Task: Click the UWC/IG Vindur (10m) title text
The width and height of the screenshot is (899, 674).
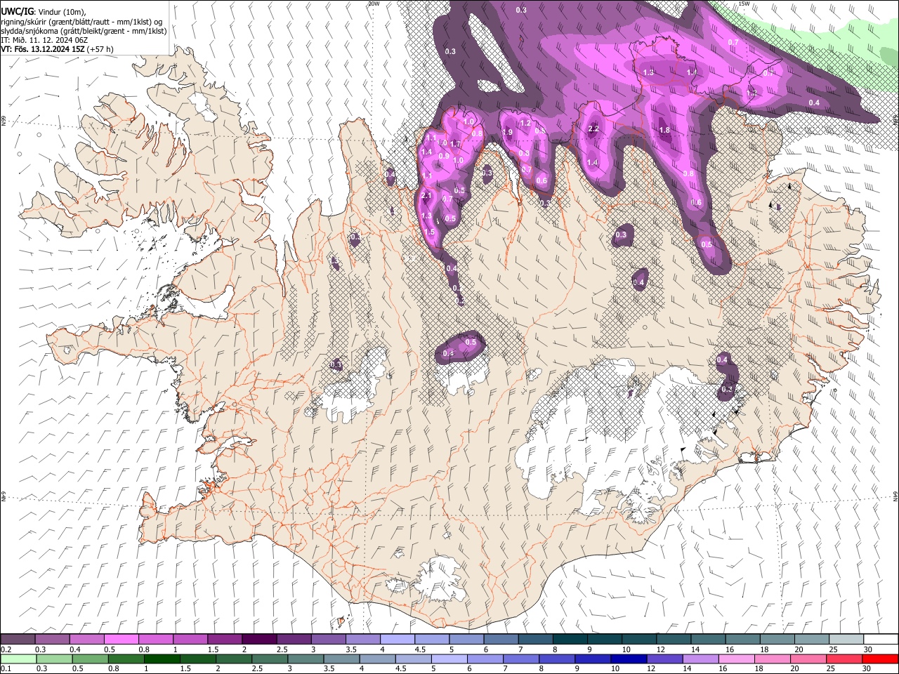Action: click(43, 12)
